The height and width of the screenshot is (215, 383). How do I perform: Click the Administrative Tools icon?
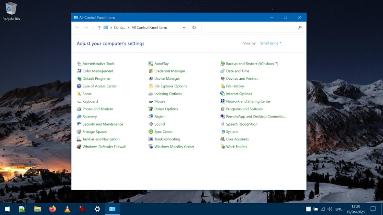tap(79, 64)
